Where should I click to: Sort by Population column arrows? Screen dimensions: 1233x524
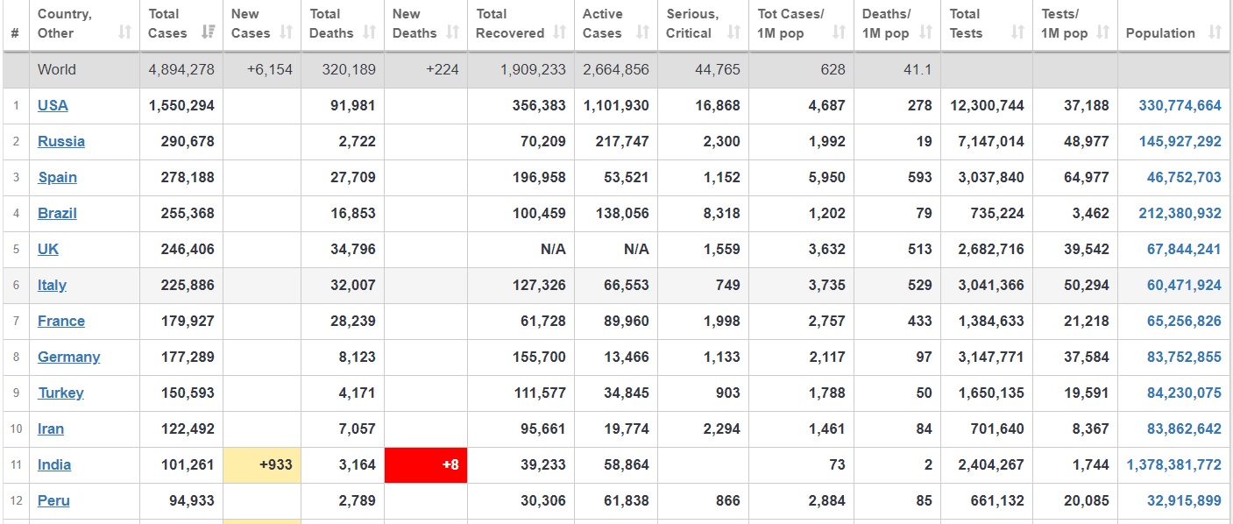tap(1215, 32)
